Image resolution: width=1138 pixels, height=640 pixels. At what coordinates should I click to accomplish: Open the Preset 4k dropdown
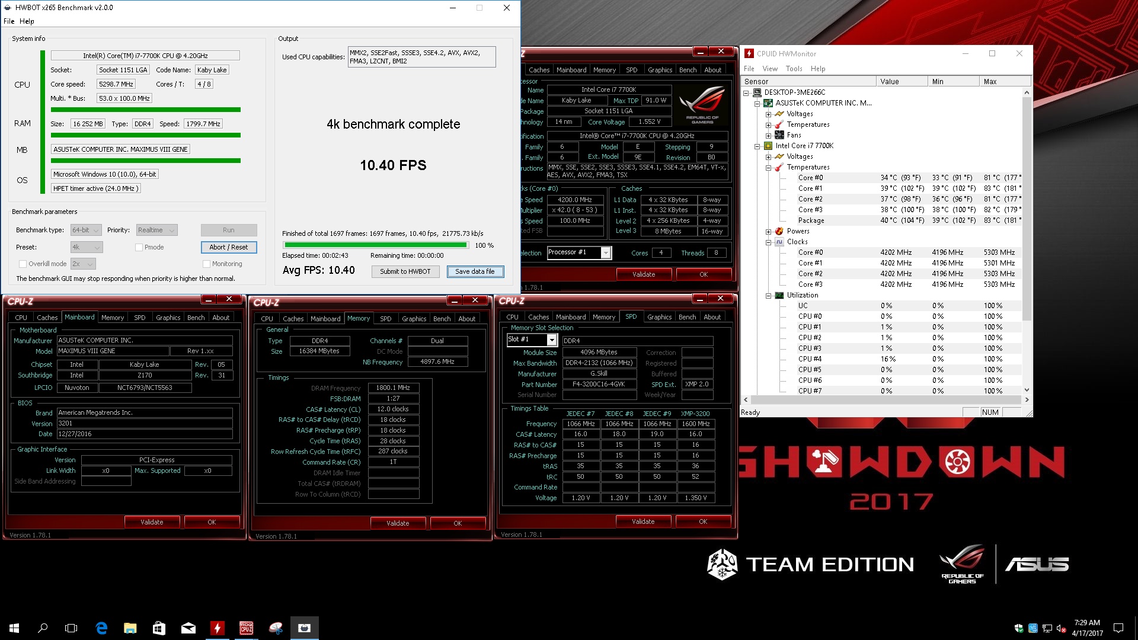pyautogui.click(x=87, y=248)
